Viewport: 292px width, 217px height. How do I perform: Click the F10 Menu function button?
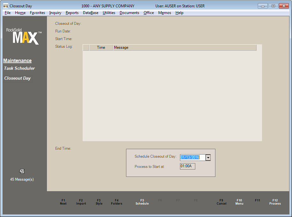point(239,202)
